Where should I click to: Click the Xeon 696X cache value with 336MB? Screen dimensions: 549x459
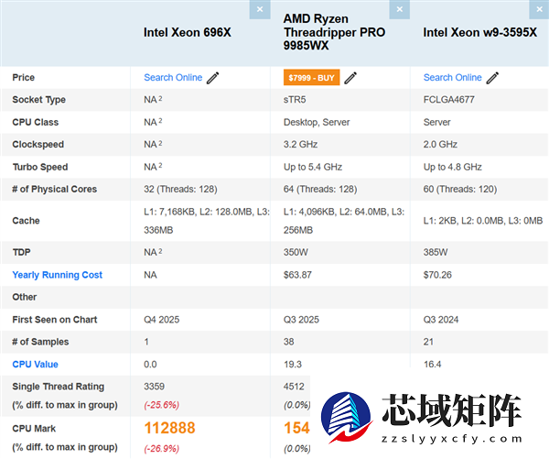[x=207, y=221]
